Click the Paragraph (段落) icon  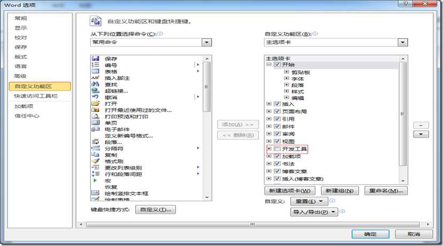[96, 142]
